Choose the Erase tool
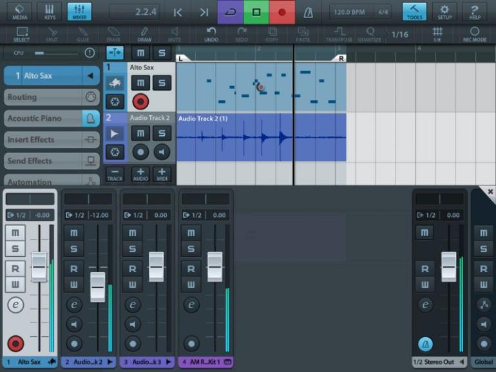 coord(113,34)
